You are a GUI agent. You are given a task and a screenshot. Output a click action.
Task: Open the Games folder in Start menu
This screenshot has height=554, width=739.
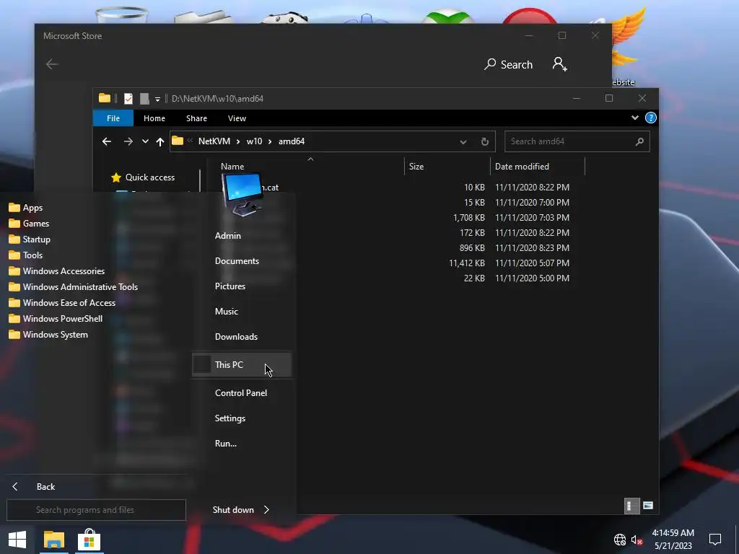(x=29, y=224)
